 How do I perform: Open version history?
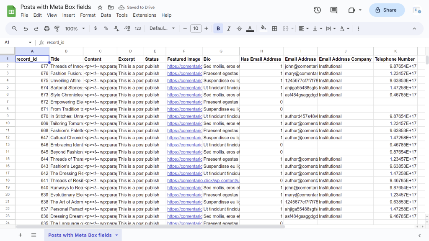(x=317, y=10)
